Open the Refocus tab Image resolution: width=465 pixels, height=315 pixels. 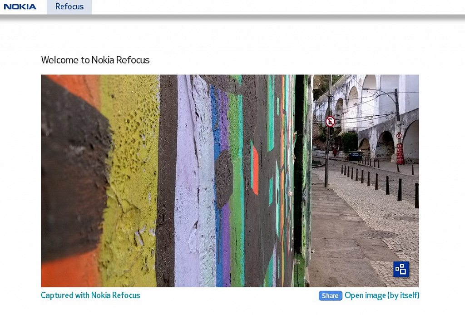(69, 7)
